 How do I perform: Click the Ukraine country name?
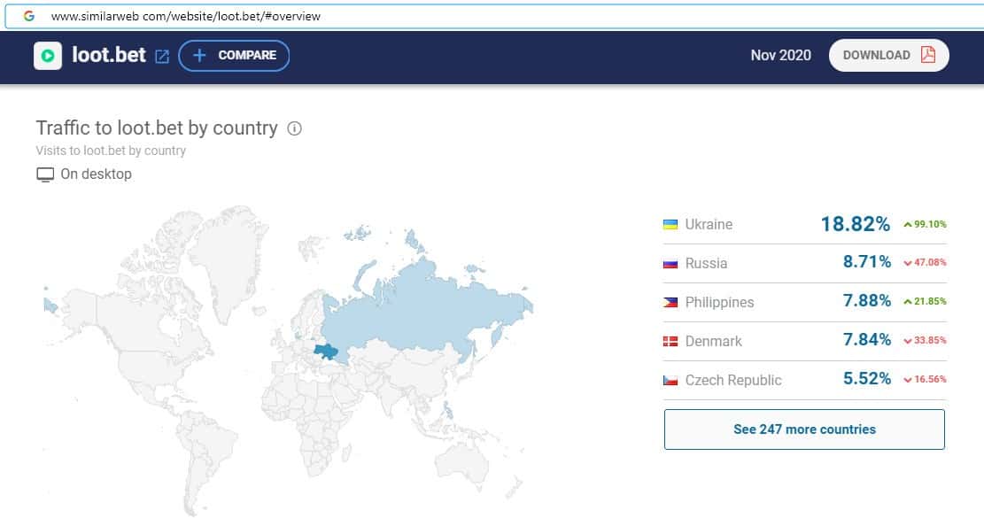pyautogui.click(x=709, y=225)
